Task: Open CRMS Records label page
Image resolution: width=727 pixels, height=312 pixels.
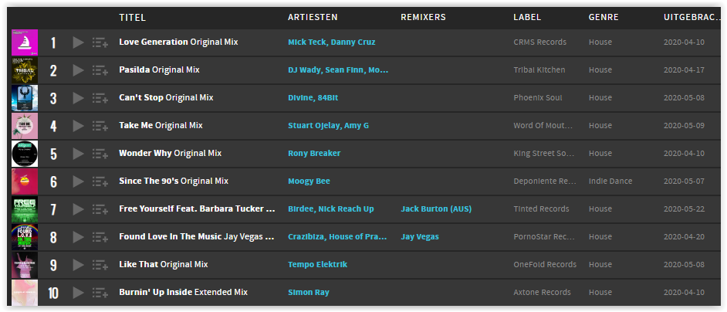Action: point(540,42)
